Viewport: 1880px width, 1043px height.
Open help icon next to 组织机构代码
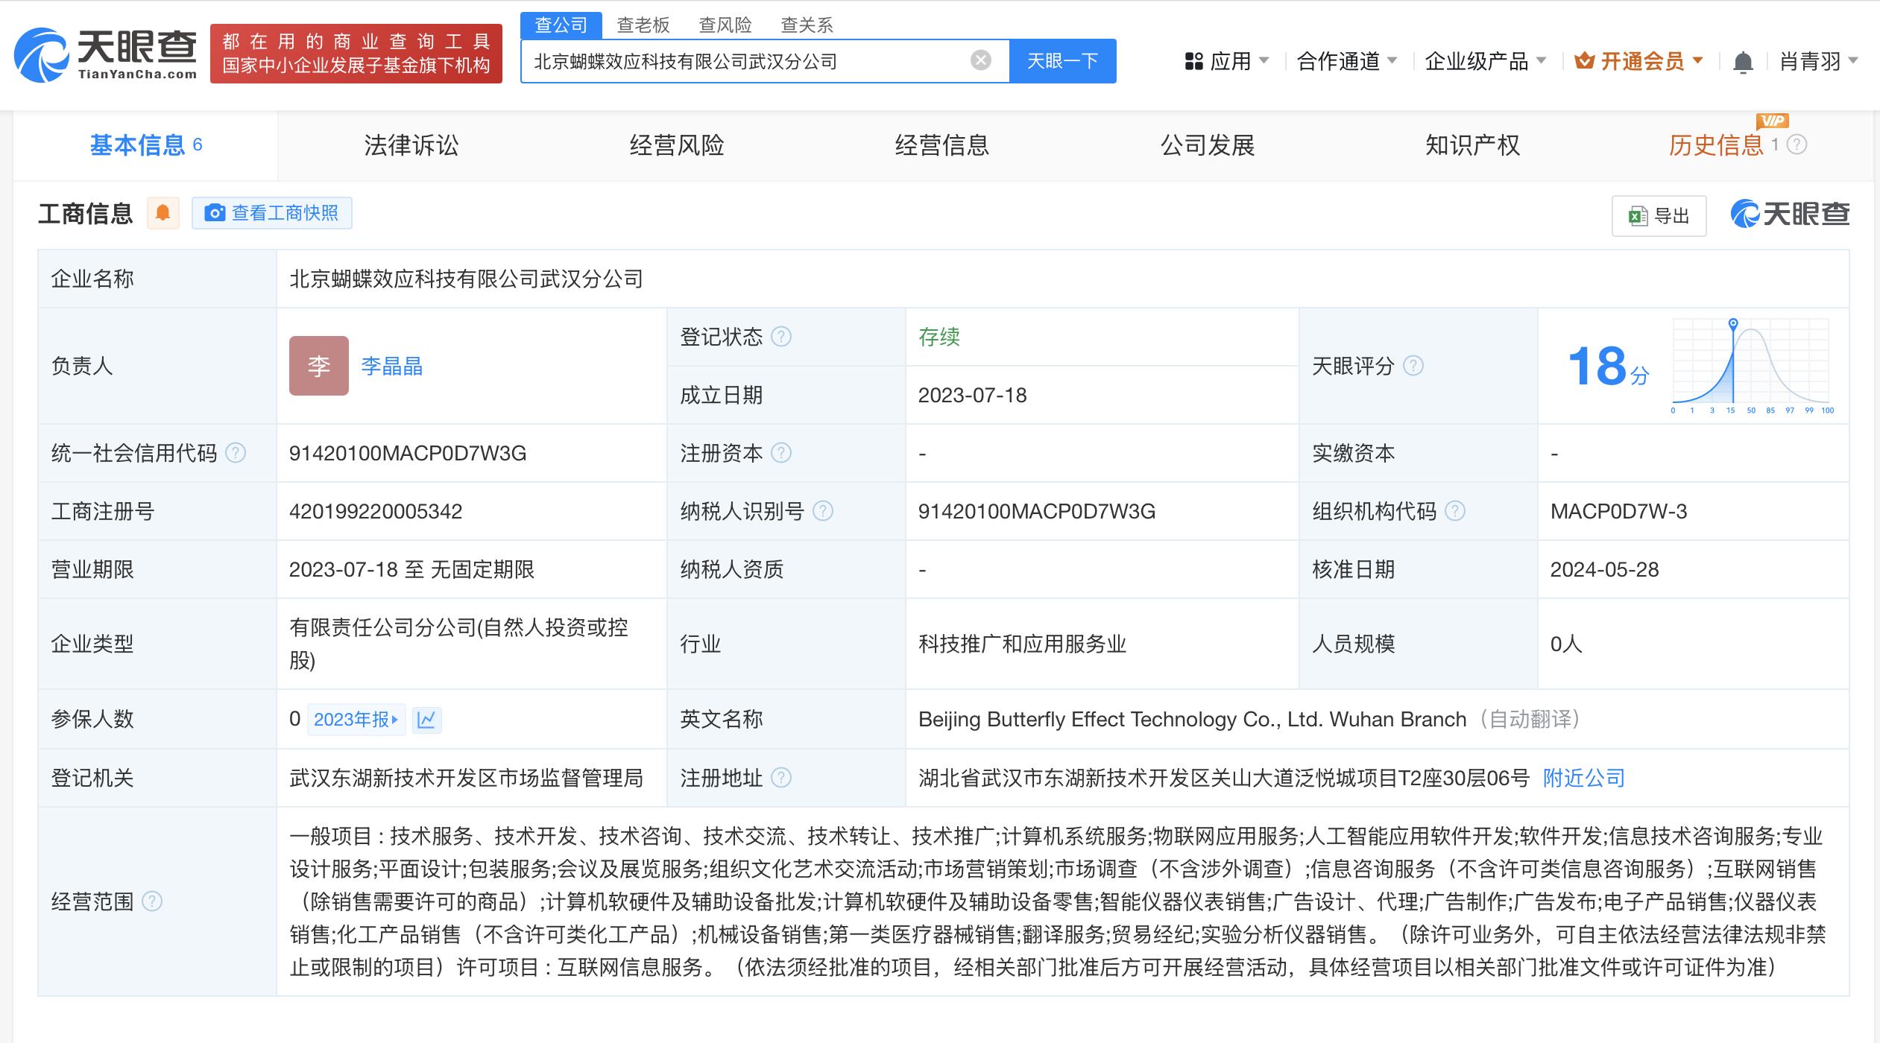pos(1454,511)
